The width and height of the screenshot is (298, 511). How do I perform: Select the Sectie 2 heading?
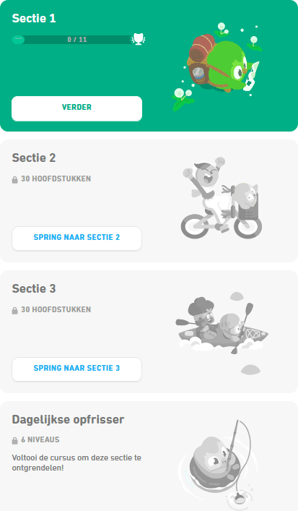(34, 158)
